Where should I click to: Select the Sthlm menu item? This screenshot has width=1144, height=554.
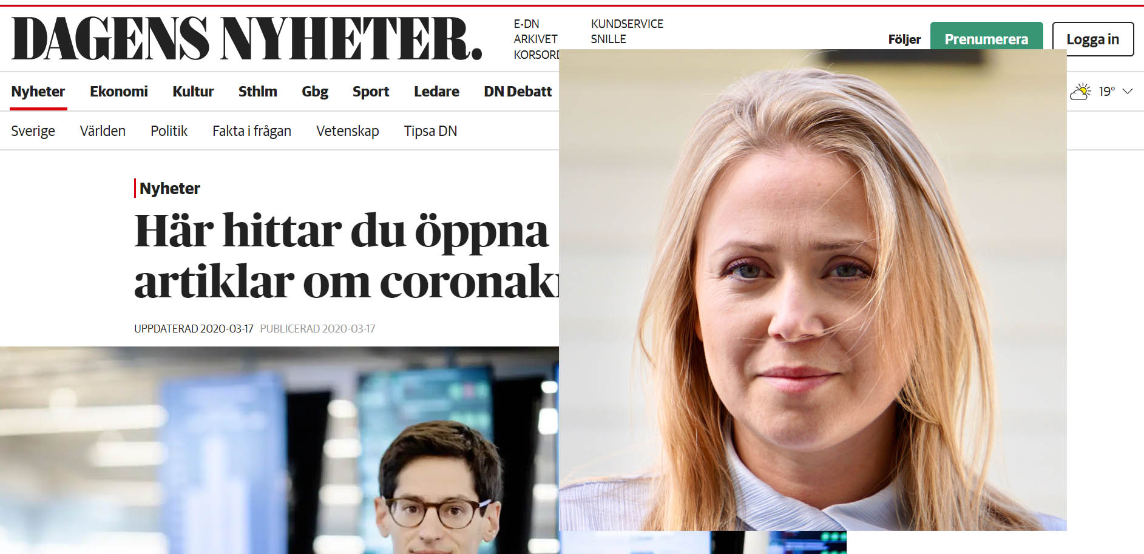257,92
